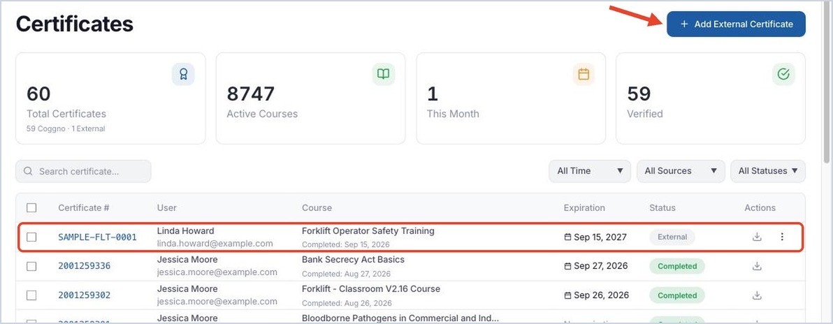The width and height of the screenshot is (833, 324).
Task: Open certificate 2001259336 link
Action: tap(85, 265)
